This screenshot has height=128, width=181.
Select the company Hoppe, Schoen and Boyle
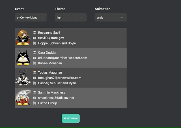coord(57,43)
